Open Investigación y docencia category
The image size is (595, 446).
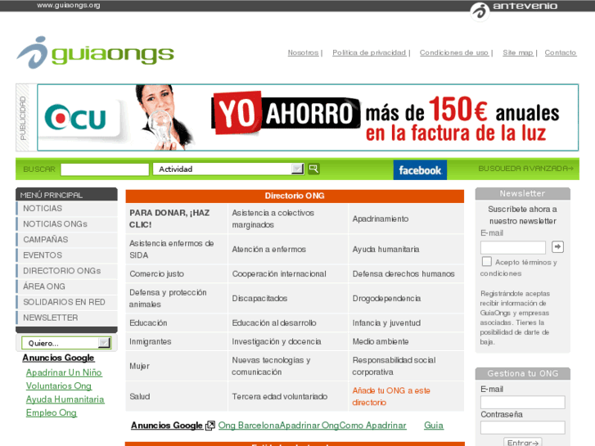pyautogui.click(x=277, y=341)
